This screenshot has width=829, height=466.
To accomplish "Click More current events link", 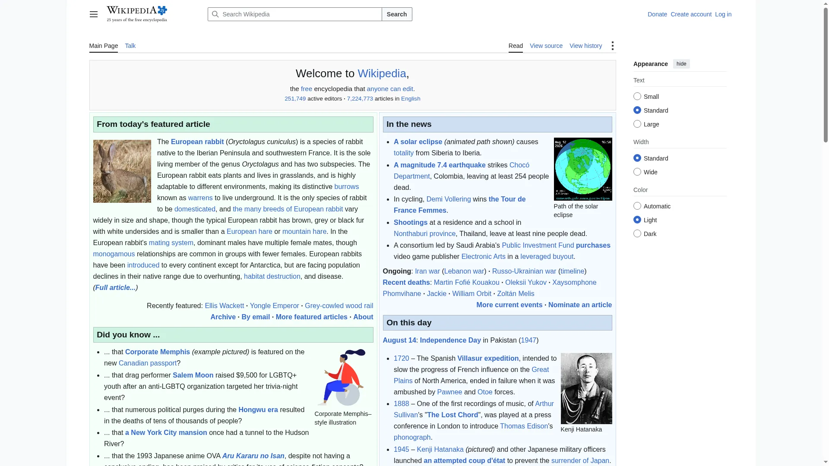I will [509, 305].
